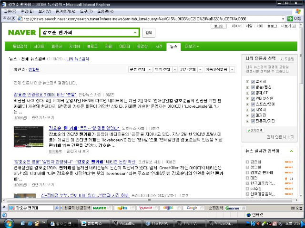This screenshot has width=305, height=228.
Task: Sort results by 정확도
Action: tap(34, 69)
